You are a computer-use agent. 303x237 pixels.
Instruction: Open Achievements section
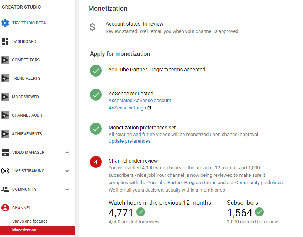pos(27,134)
